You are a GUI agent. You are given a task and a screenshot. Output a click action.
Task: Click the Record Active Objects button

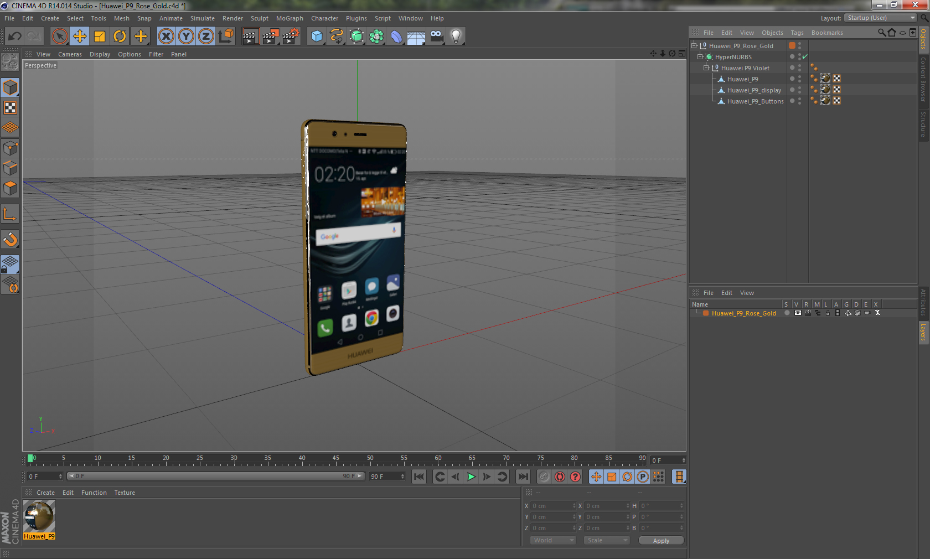544,477
